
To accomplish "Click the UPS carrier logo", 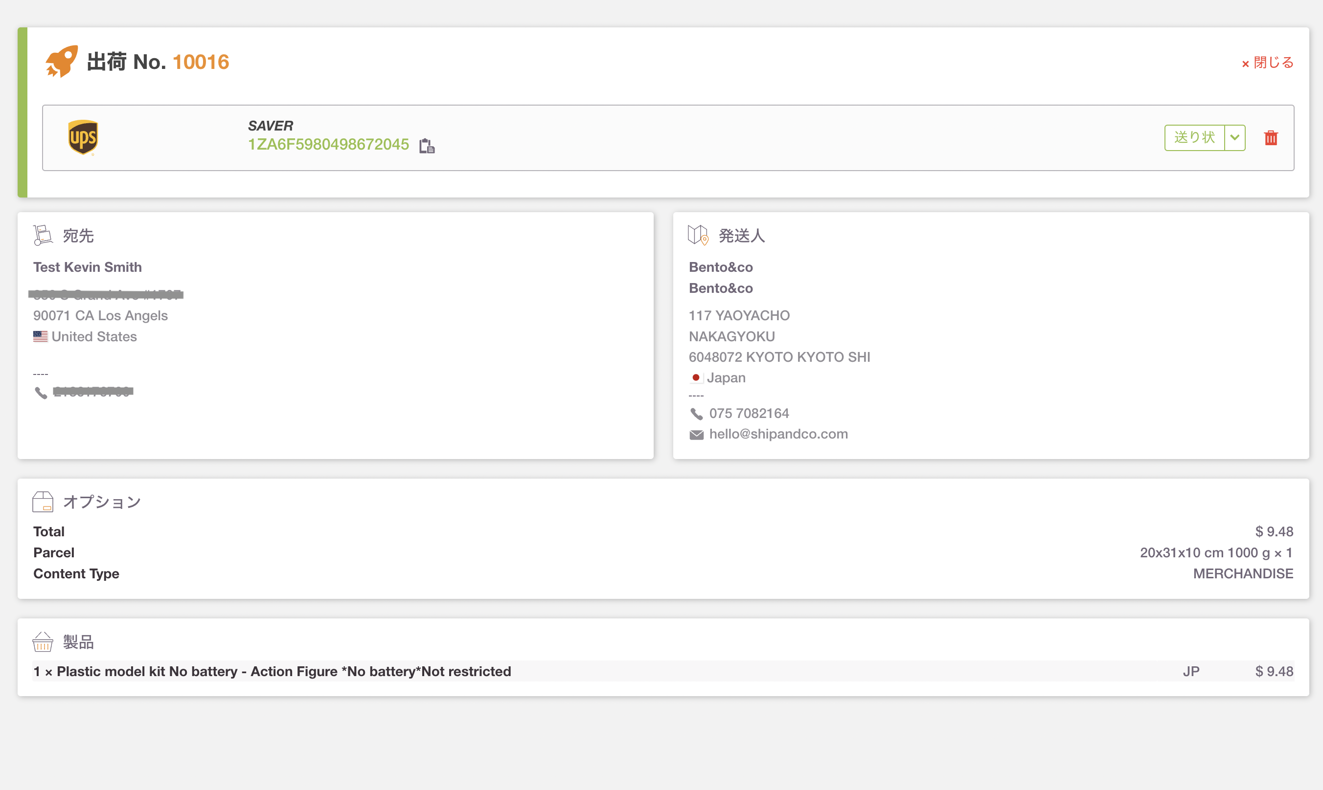I will coord(83,137).
